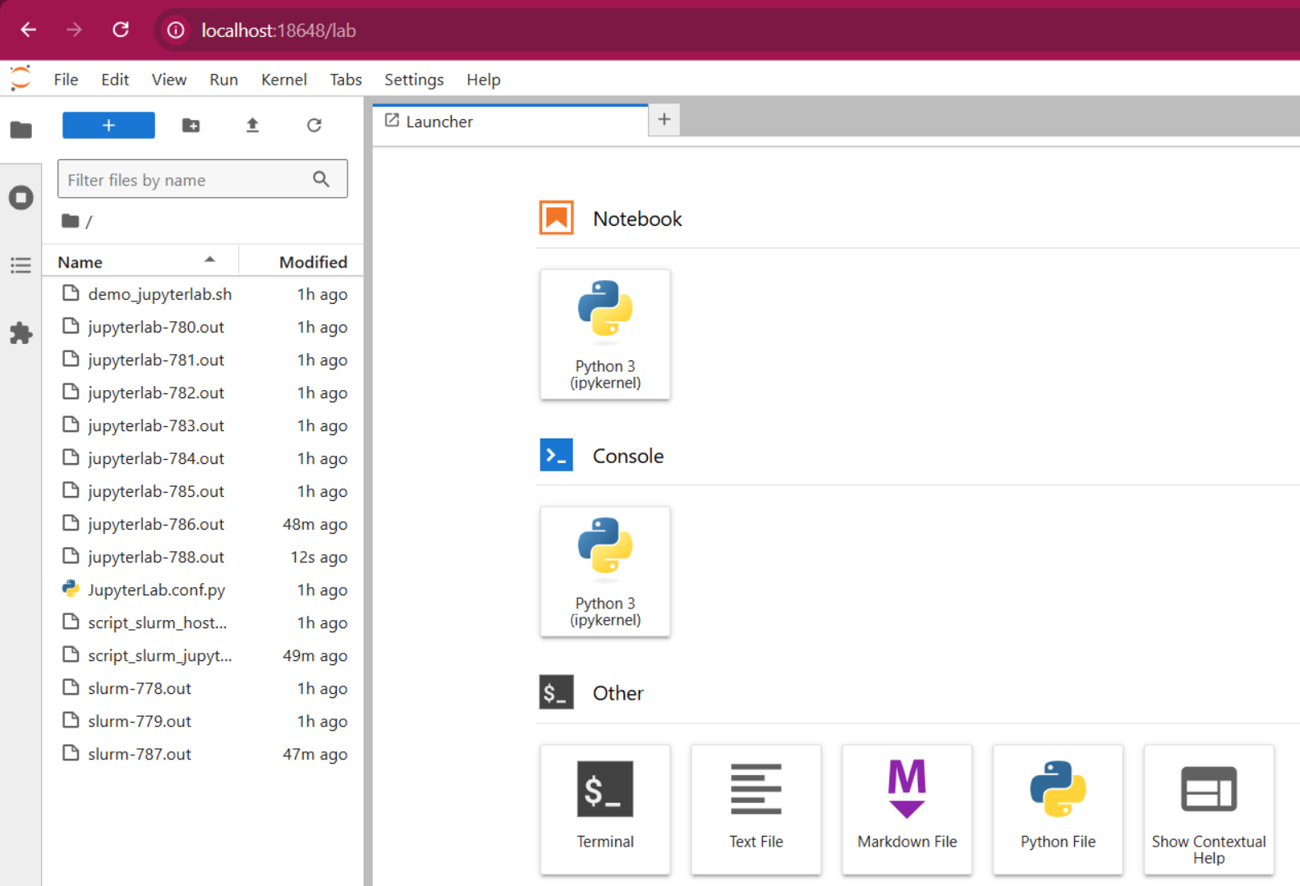Open the Extension Manager puzzle icon

[21, 333]
